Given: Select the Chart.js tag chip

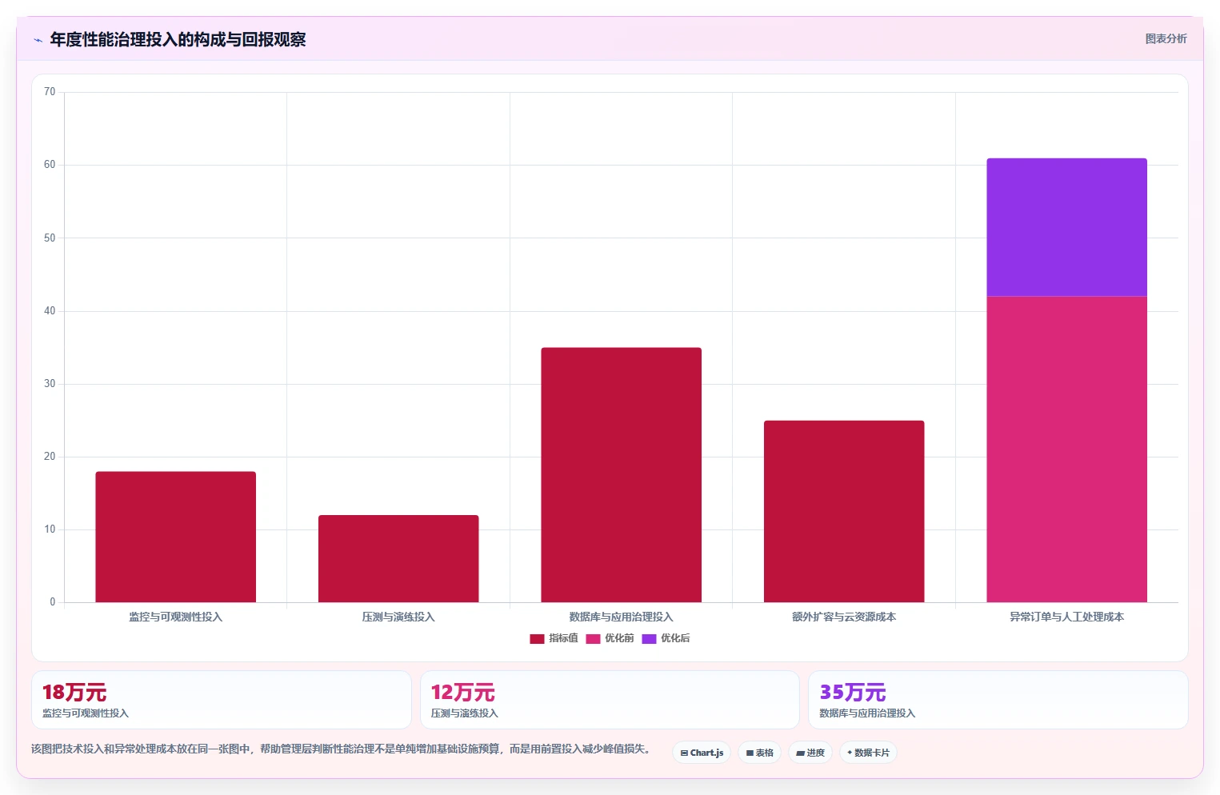Looking at the screenshot, I should pyautogui.click(x=702, y=753).
